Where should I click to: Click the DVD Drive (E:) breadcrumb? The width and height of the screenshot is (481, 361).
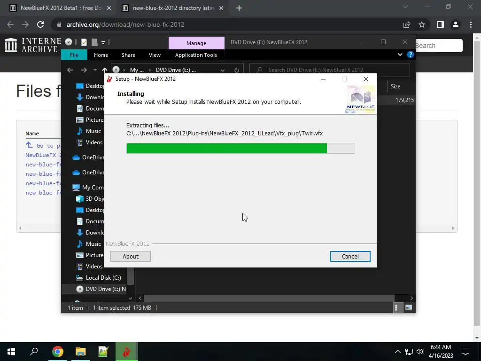click(176, 70)
